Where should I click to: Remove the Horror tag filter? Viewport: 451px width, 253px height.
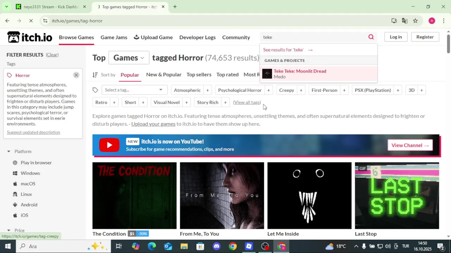tap(76, 75)
